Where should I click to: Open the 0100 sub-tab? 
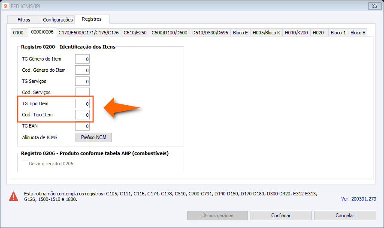[18, 33]
